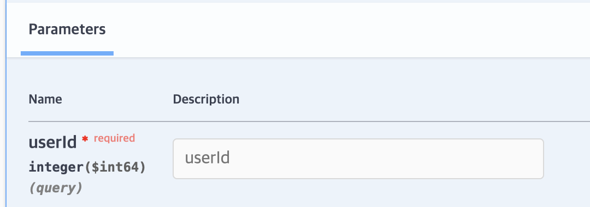Click the blue left border of the block
The image size is (590, 207).
coord(7,103)
